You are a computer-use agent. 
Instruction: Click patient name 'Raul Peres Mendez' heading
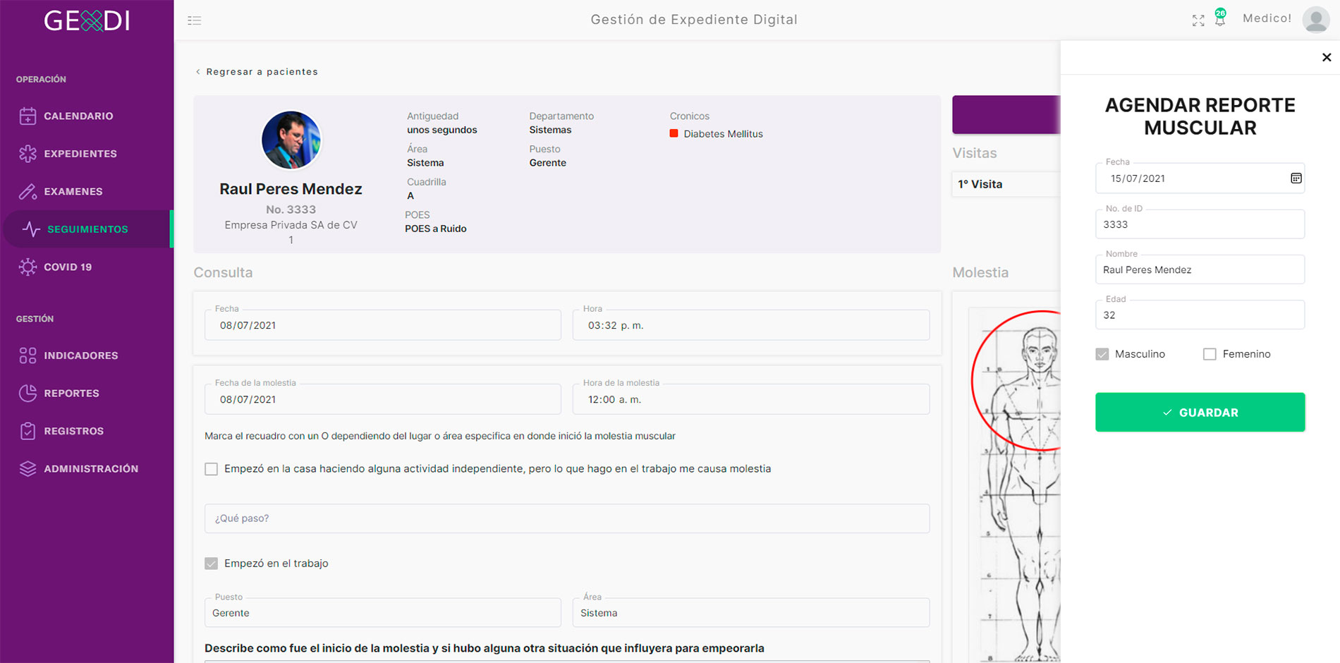[291, 189]
